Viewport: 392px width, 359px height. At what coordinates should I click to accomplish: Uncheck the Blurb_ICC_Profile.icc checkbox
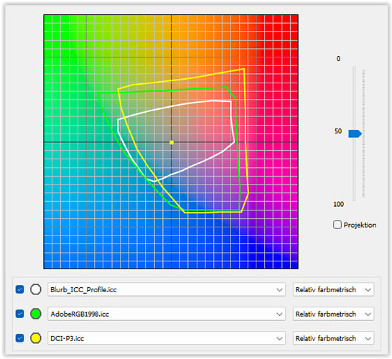pyautogui.click(x=20, y=289)
